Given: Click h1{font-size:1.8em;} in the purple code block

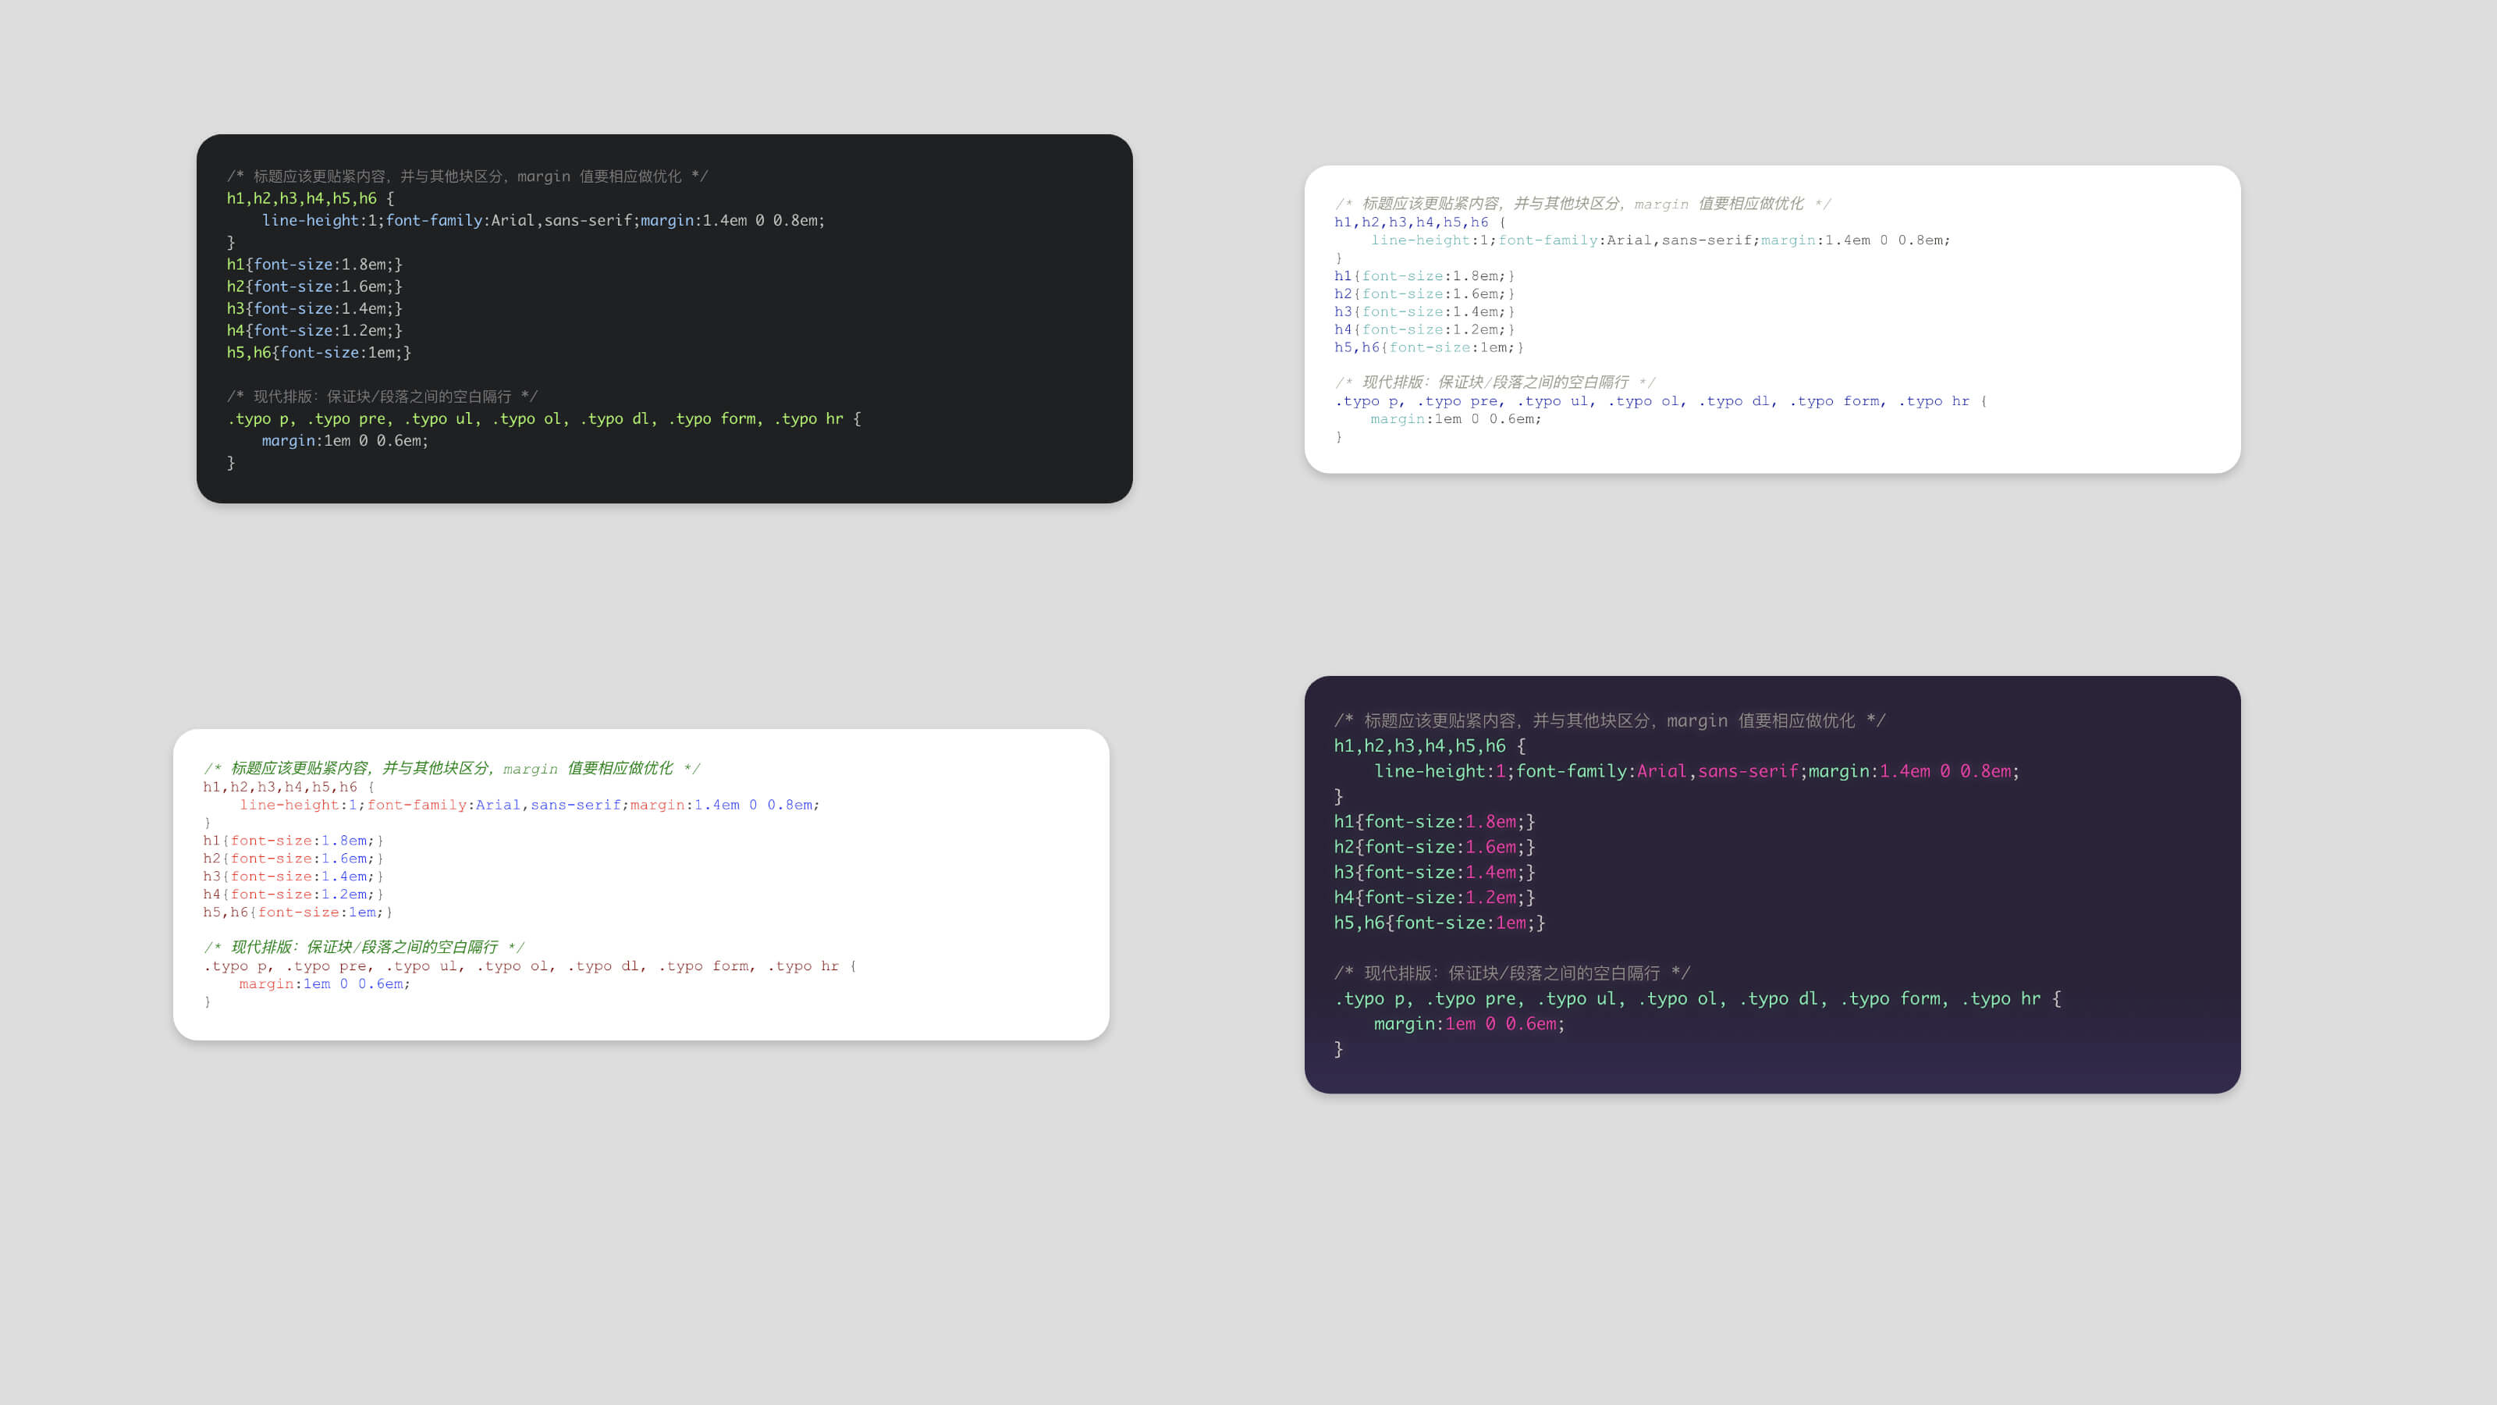Looking at the screenshot, I should click(x=1435, y=821).
